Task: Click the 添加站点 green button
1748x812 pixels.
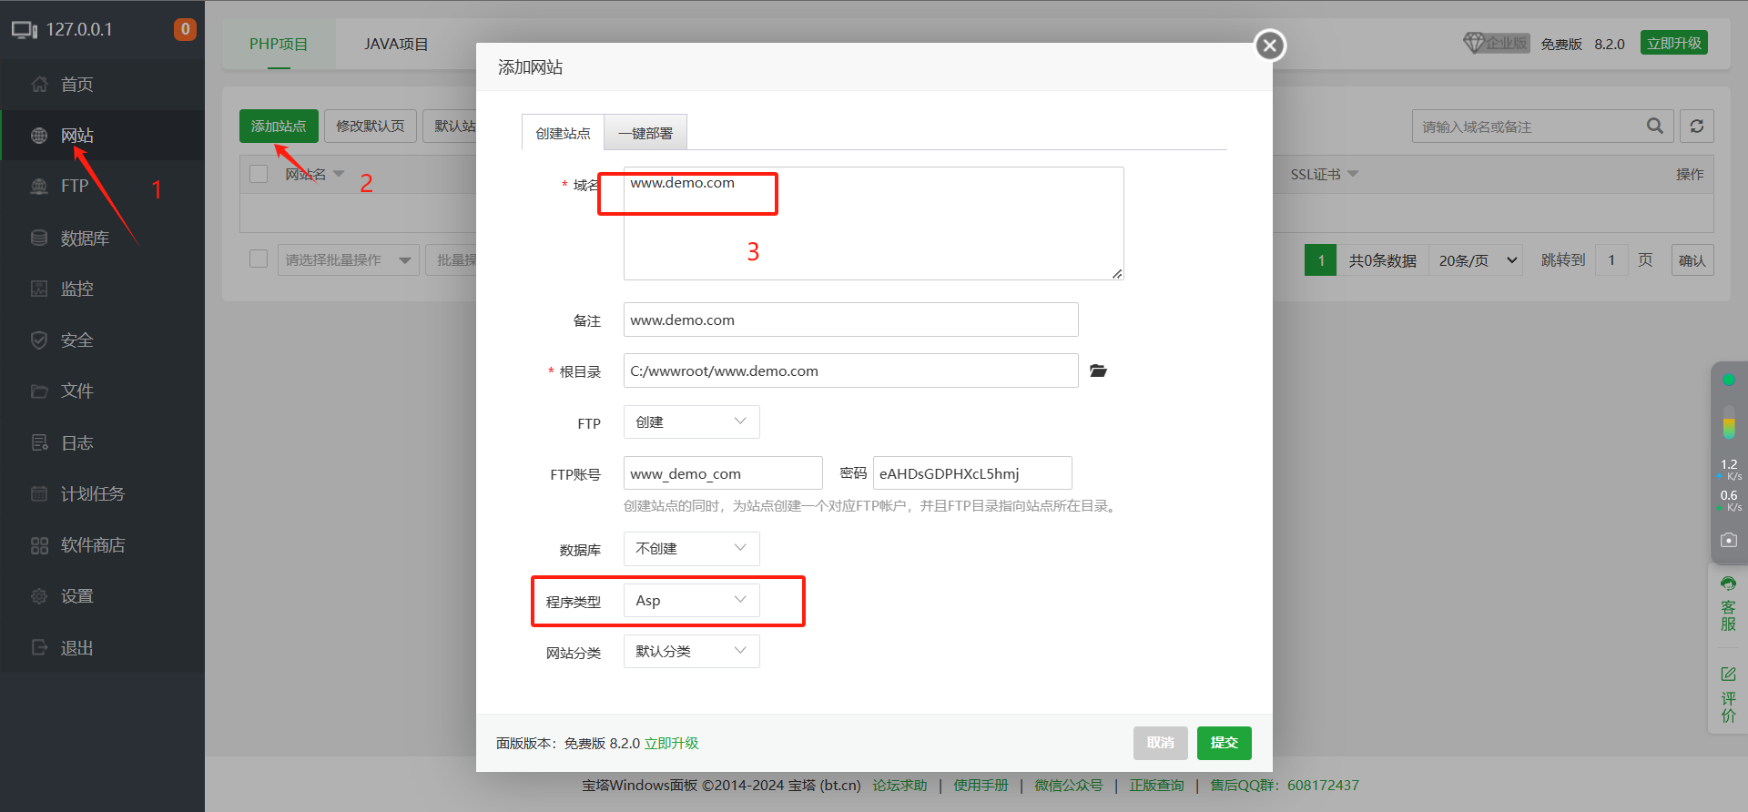Action: 279,126
